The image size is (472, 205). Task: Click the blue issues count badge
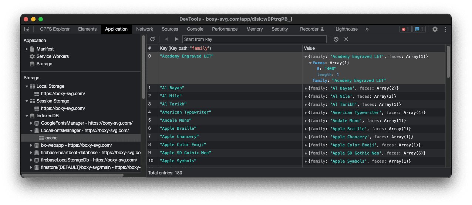(x=419, y=29)
